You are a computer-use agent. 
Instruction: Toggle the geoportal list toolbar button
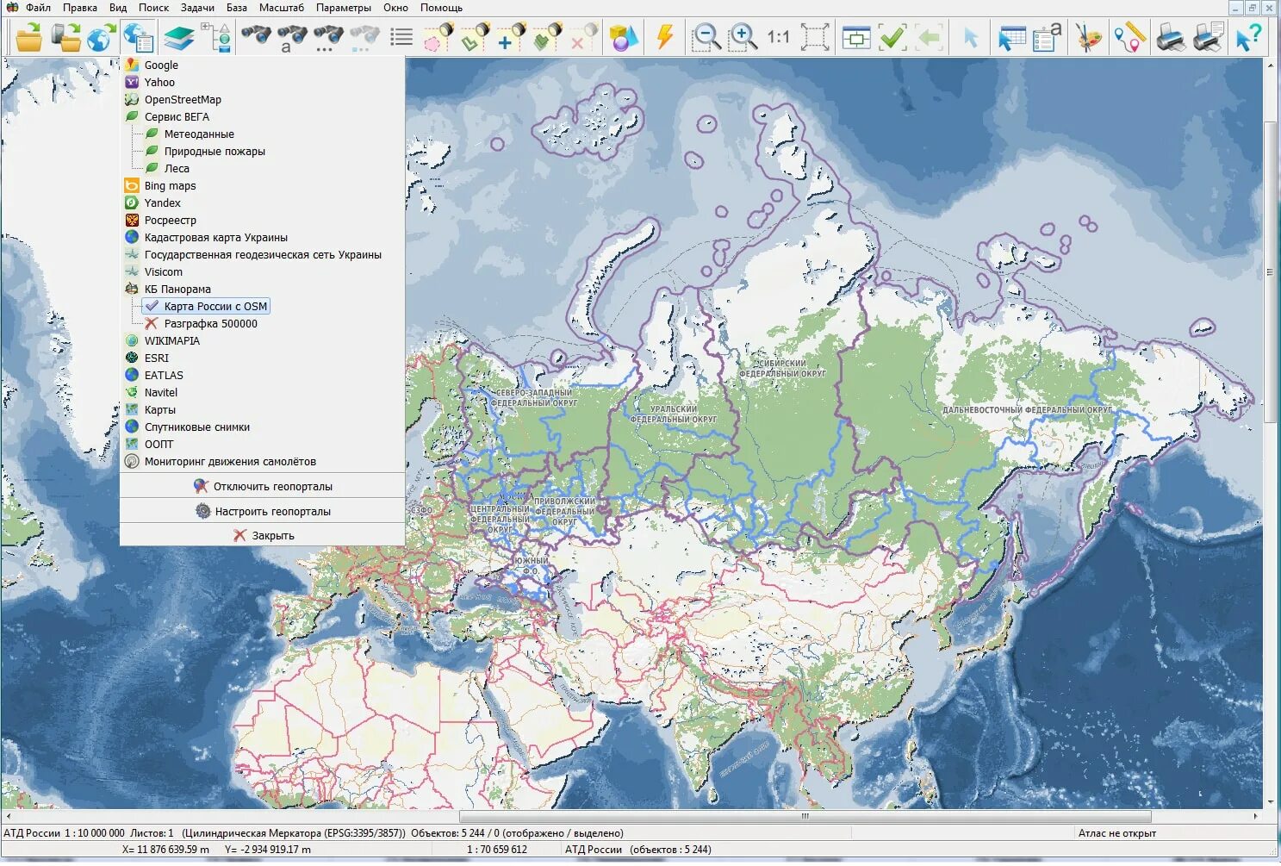click(x=137, y=37)
